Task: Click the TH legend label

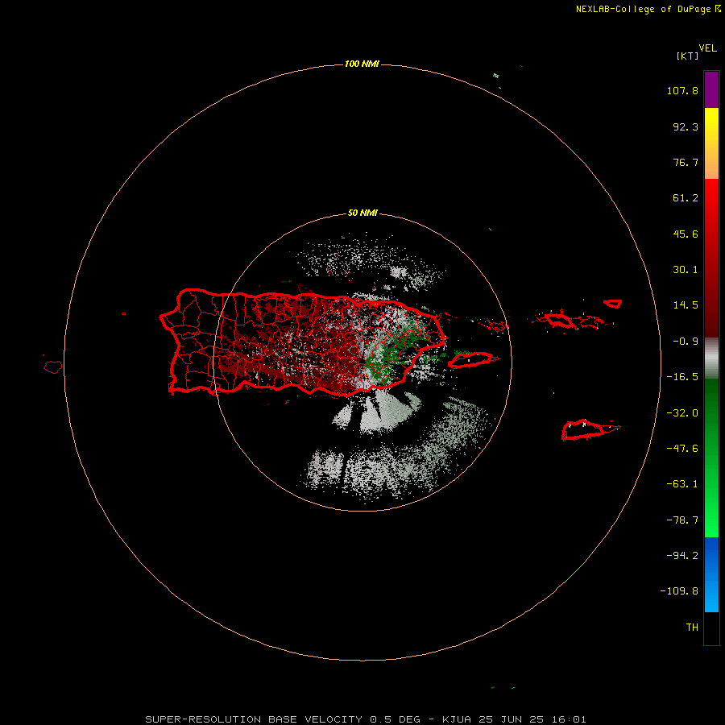Action: [692, 628]
